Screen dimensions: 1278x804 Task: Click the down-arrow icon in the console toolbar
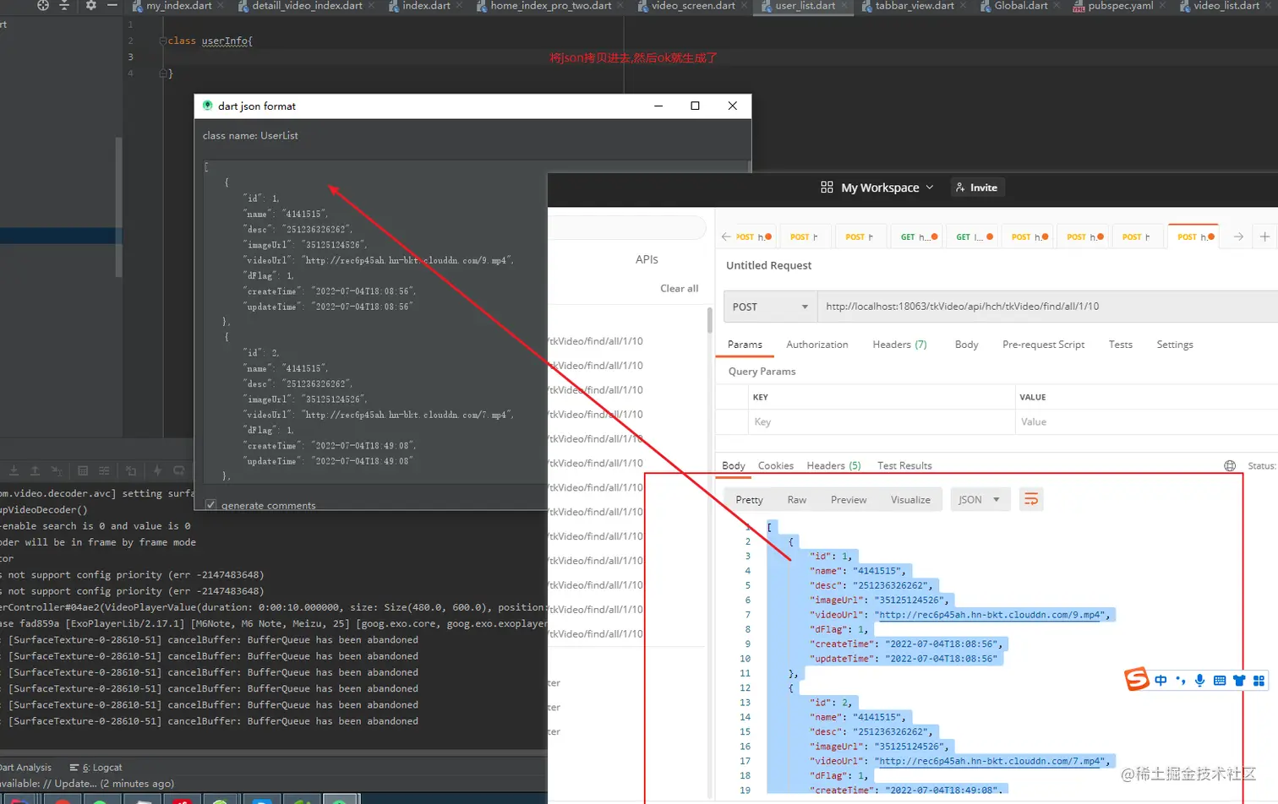click(14, 470)
